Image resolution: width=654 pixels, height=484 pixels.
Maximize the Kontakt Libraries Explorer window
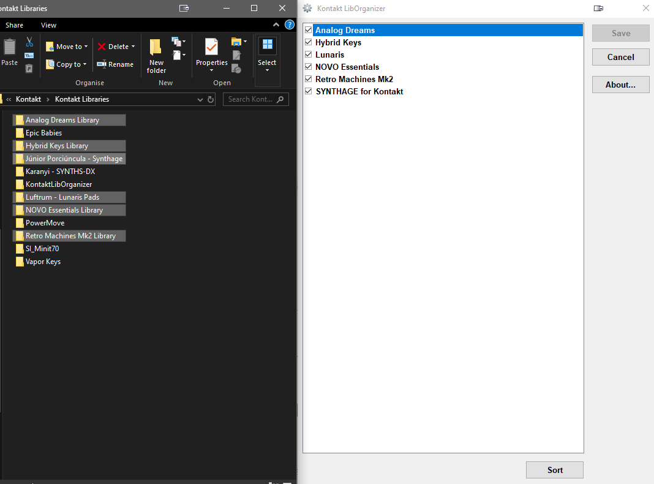[254, 8]
